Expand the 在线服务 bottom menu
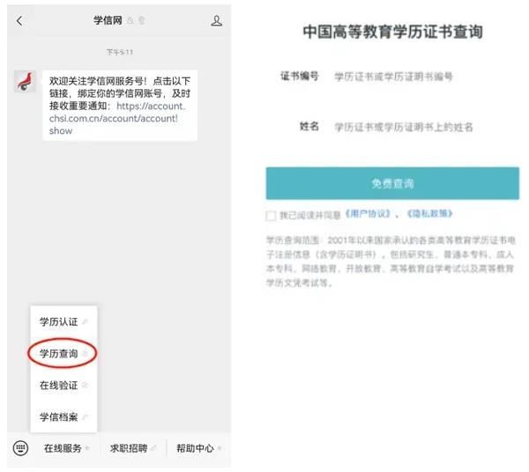The height and width of the screenshot is (472, 529). point(66,448)
